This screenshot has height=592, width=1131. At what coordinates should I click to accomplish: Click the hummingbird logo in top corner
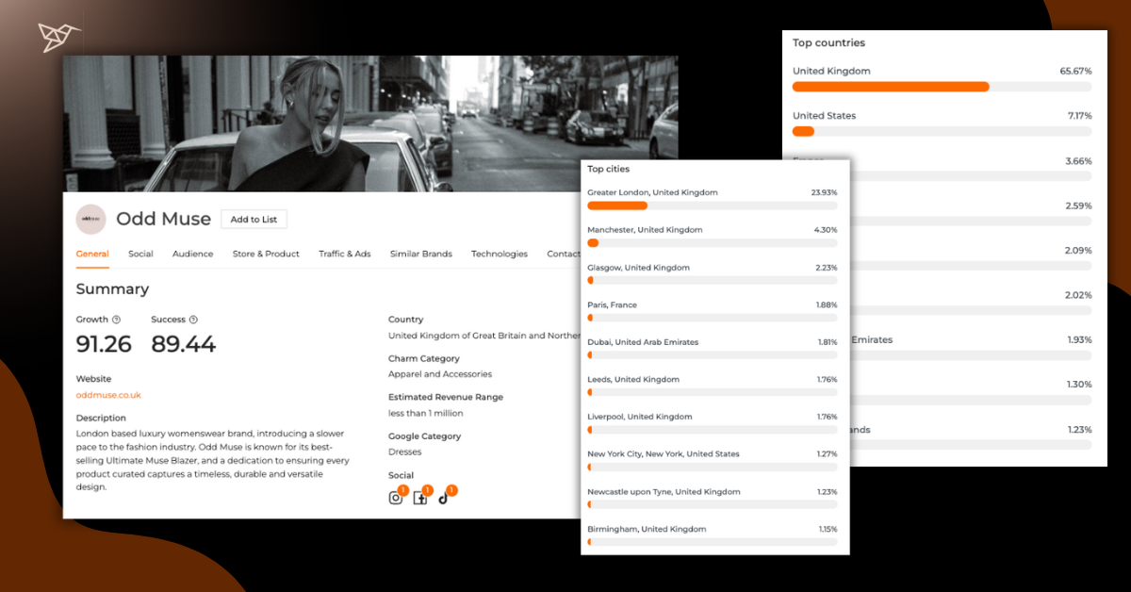click(59, 37)
